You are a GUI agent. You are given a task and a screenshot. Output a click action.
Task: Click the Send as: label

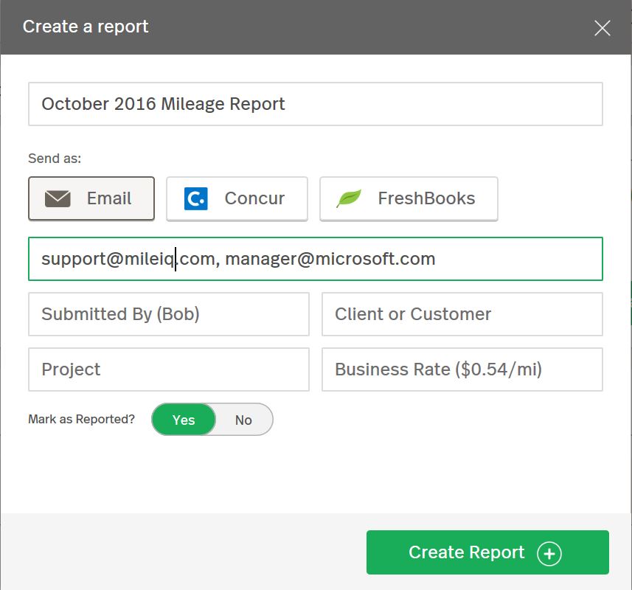[55, 159]
